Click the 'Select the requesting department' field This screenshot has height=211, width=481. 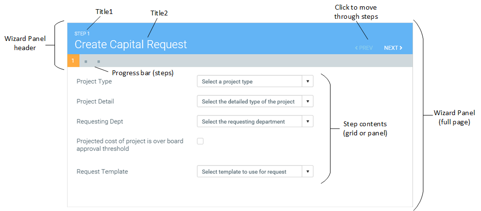click(249, 121)
